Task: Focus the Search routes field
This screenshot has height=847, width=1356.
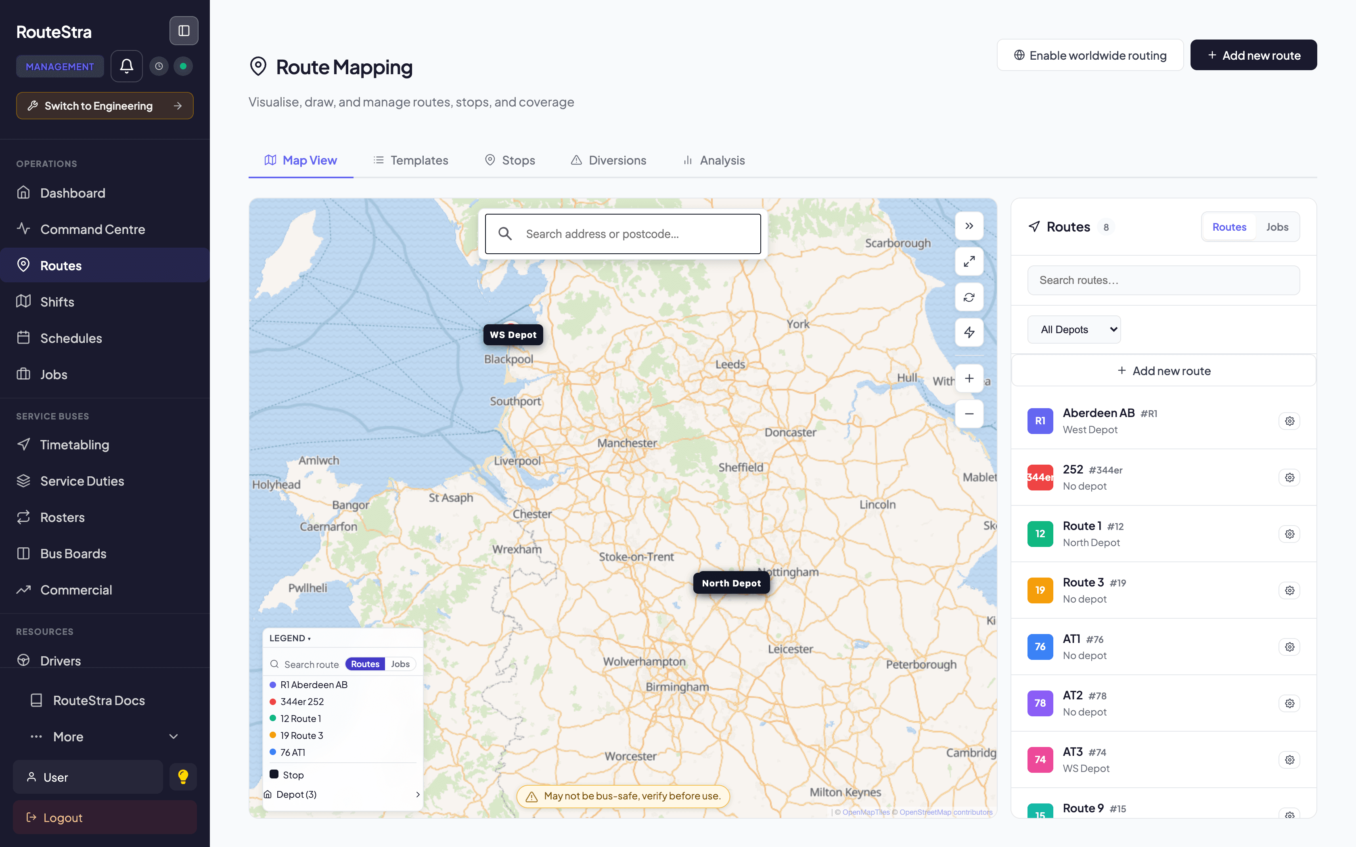Action: (1163, 280)
